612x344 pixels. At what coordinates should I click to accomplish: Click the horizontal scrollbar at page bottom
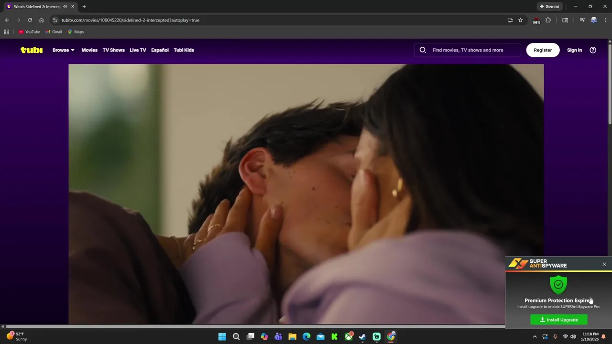point(255,327)
